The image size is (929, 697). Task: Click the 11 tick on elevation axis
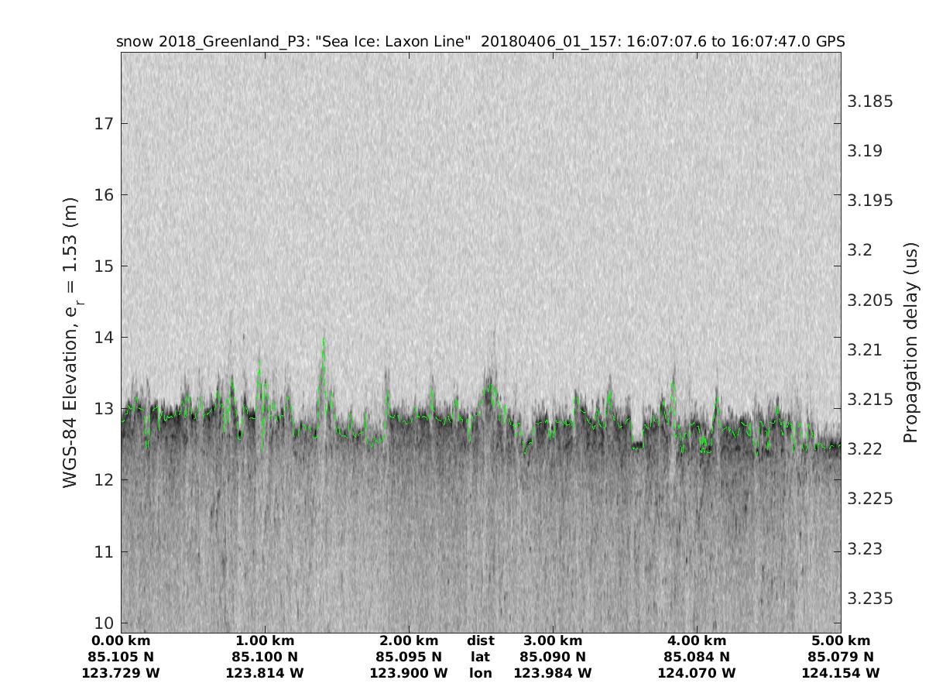point(103,552)
